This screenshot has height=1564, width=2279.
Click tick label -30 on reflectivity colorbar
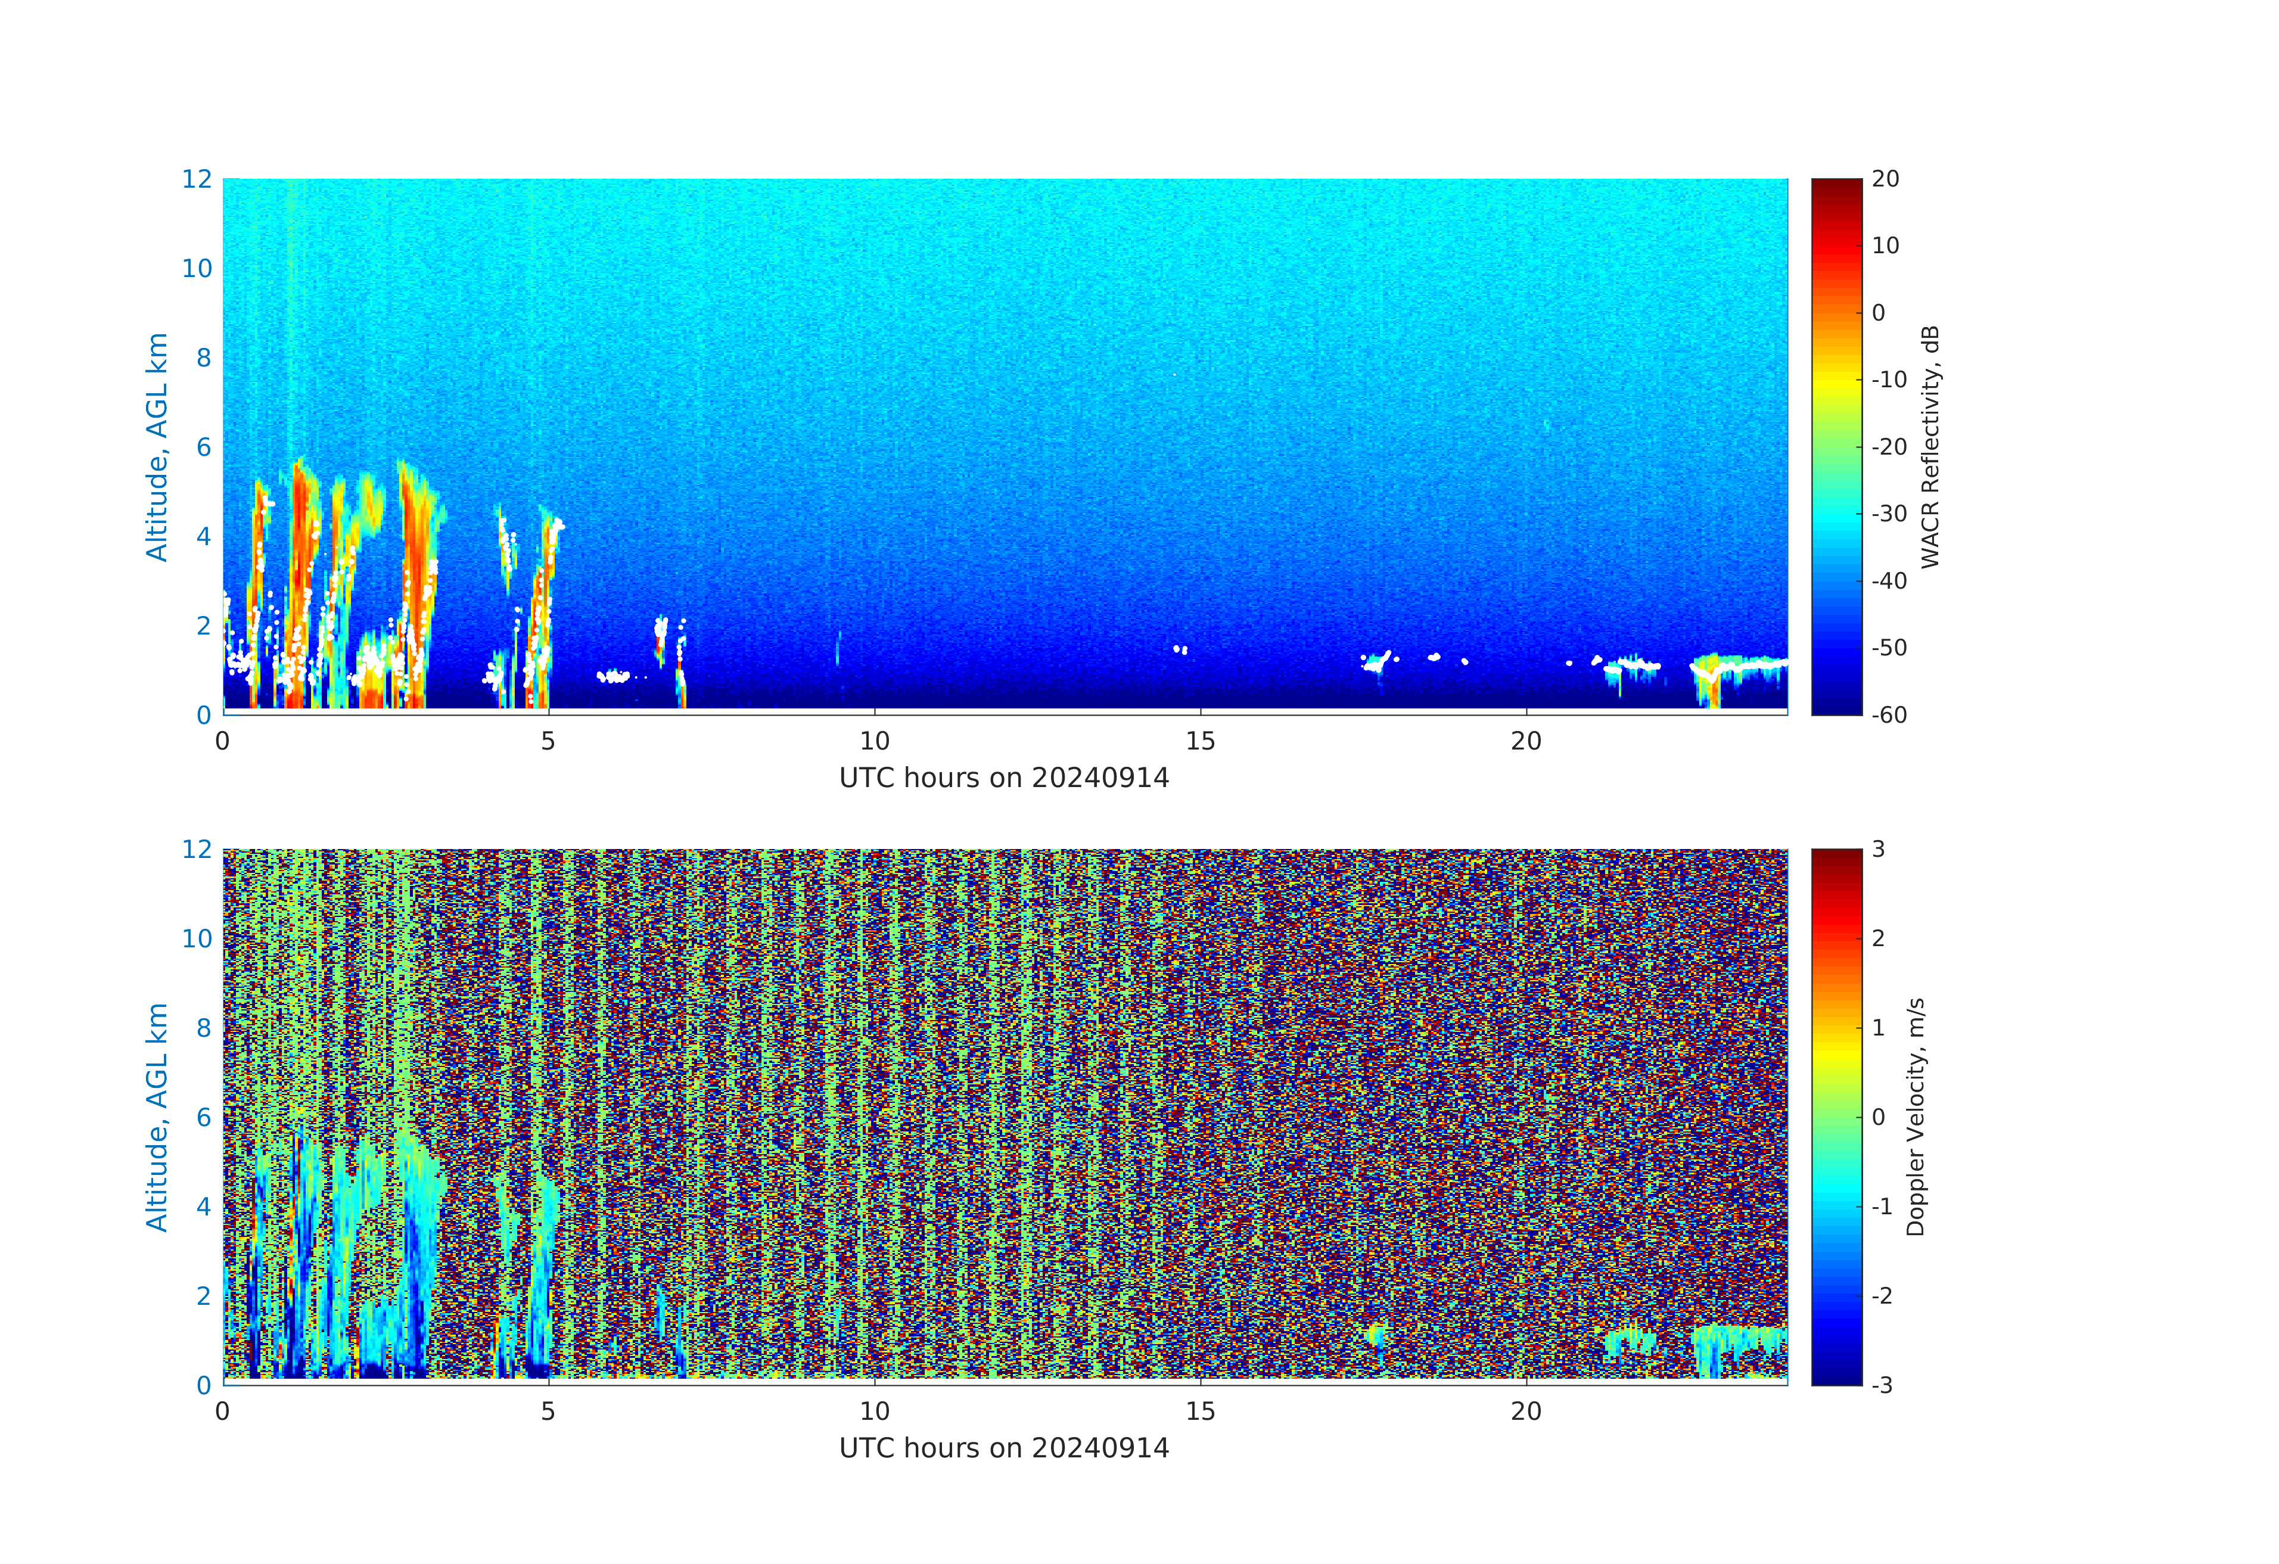(x=1889, y=514)
